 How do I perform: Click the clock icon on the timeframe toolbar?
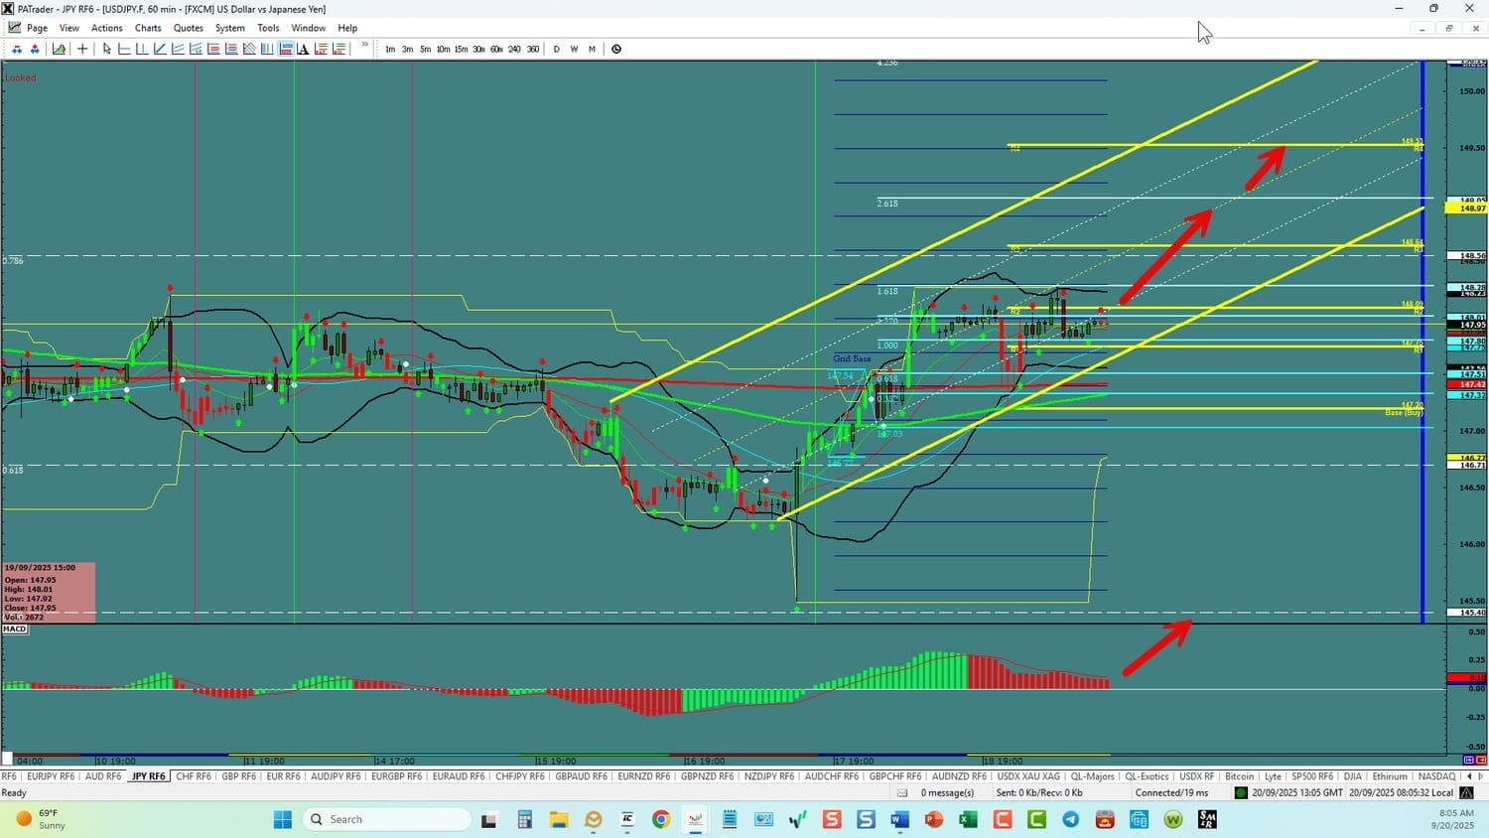616,49
